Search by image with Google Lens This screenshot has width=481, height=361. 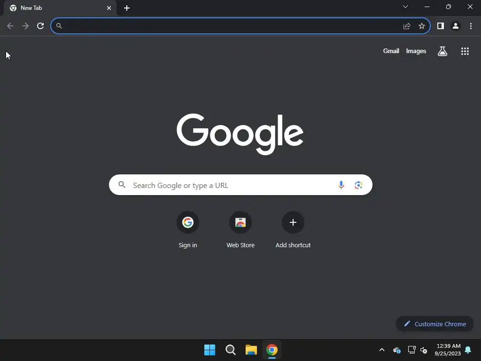click(x=358, y=185)
